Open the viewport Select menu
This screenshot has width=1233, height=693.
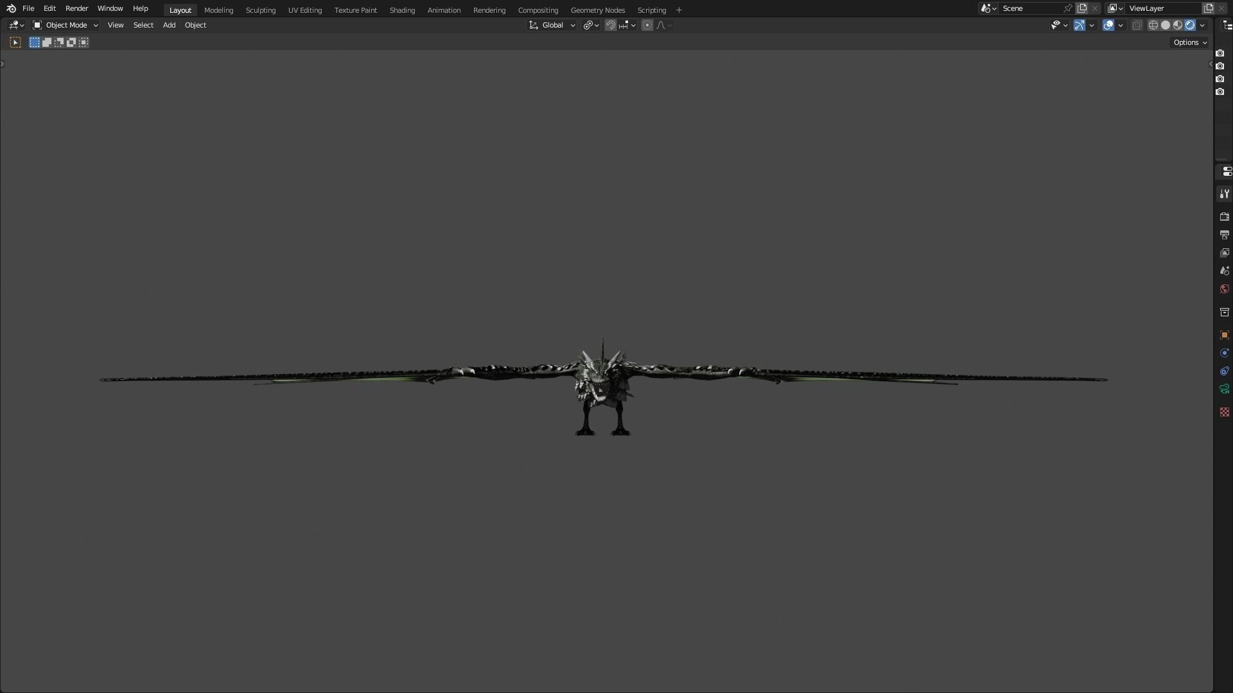coord(143,25)
